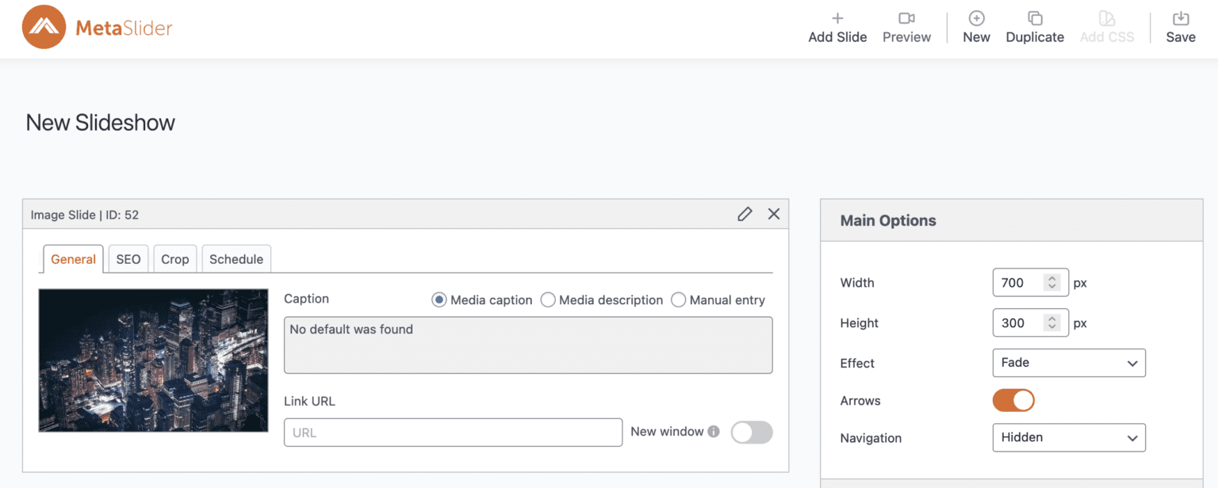The height and width of the screenshot is (488, 1218).
Task: Open the Effect dropdown
Action: (1068, 363)
